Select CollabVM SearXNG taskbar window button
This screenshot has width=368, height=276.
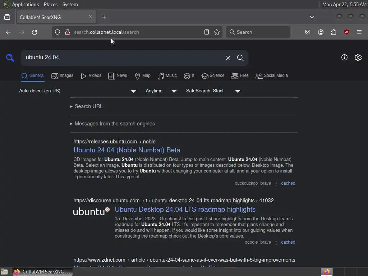click(42, 272)
